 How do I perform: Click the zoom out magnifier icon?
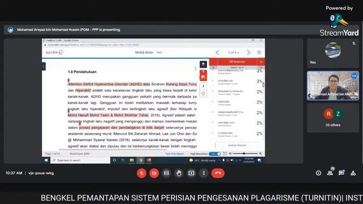click(230, 154)
